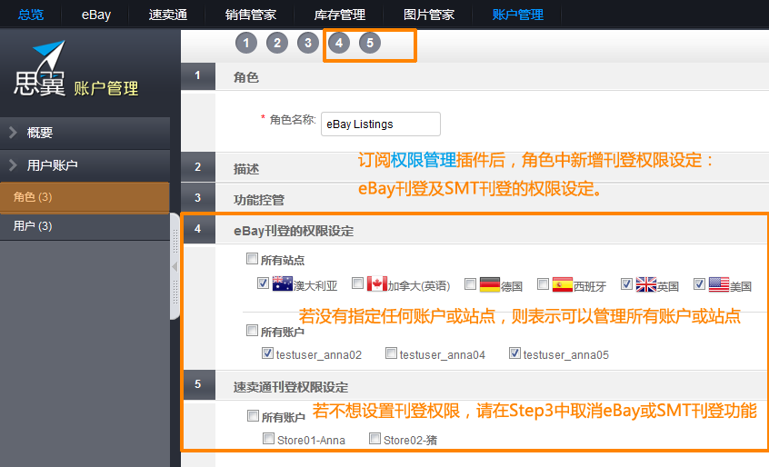Open the 库存管理 menu tab
The height and width of the screenshot is (467, 769).
point(339,15)
